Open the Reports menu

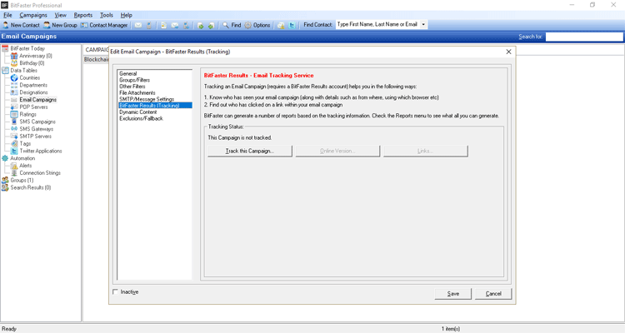[82, 15]
